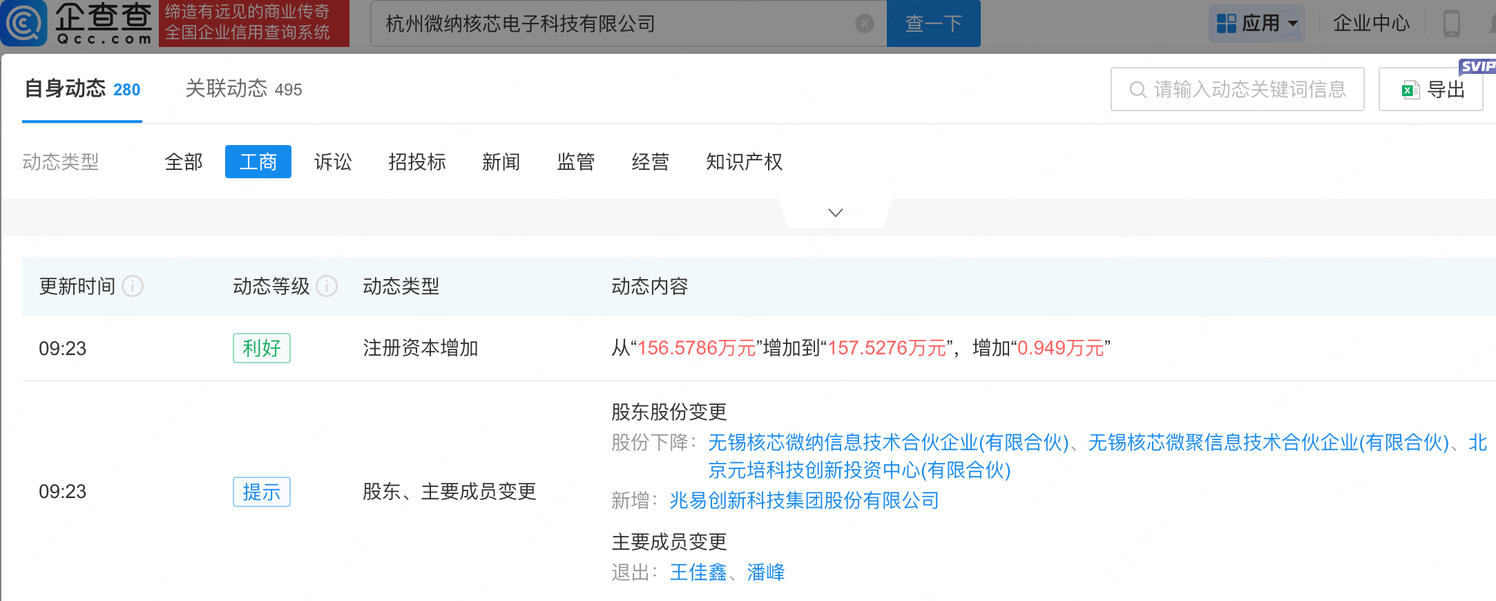This screenshot has height=601, width=1496.
Task: Choose the 知识产权 filter
Action: point(745,162)
